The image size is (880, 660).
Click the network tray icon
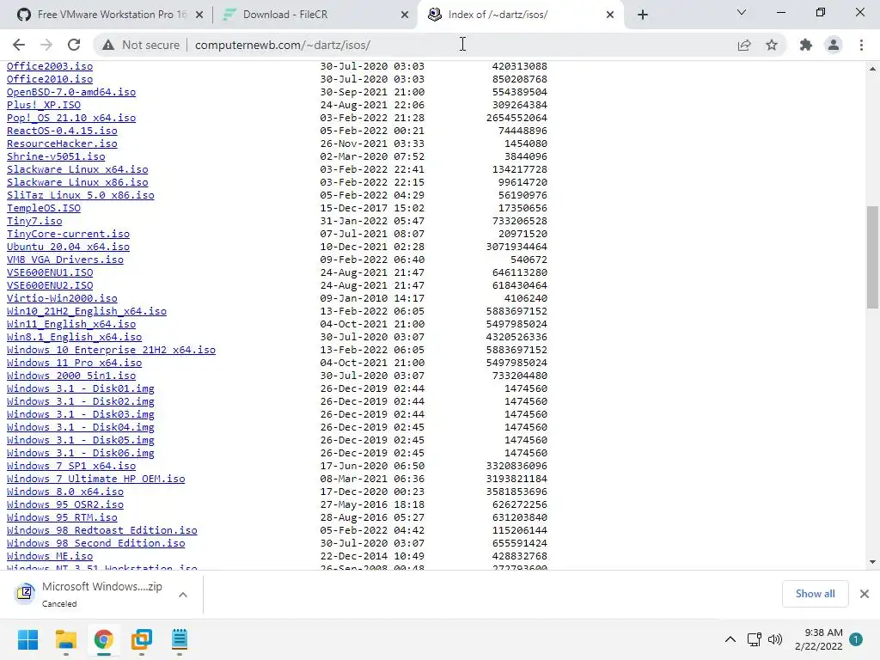click(754, 639)
